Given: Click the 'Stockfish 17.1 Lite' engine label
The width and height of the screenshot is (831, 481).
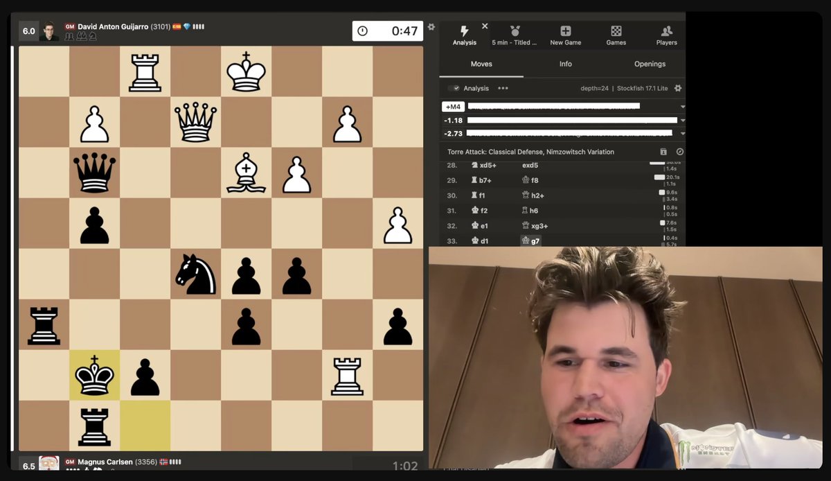Looking at the screenshot, I should [x=643, y=89].
